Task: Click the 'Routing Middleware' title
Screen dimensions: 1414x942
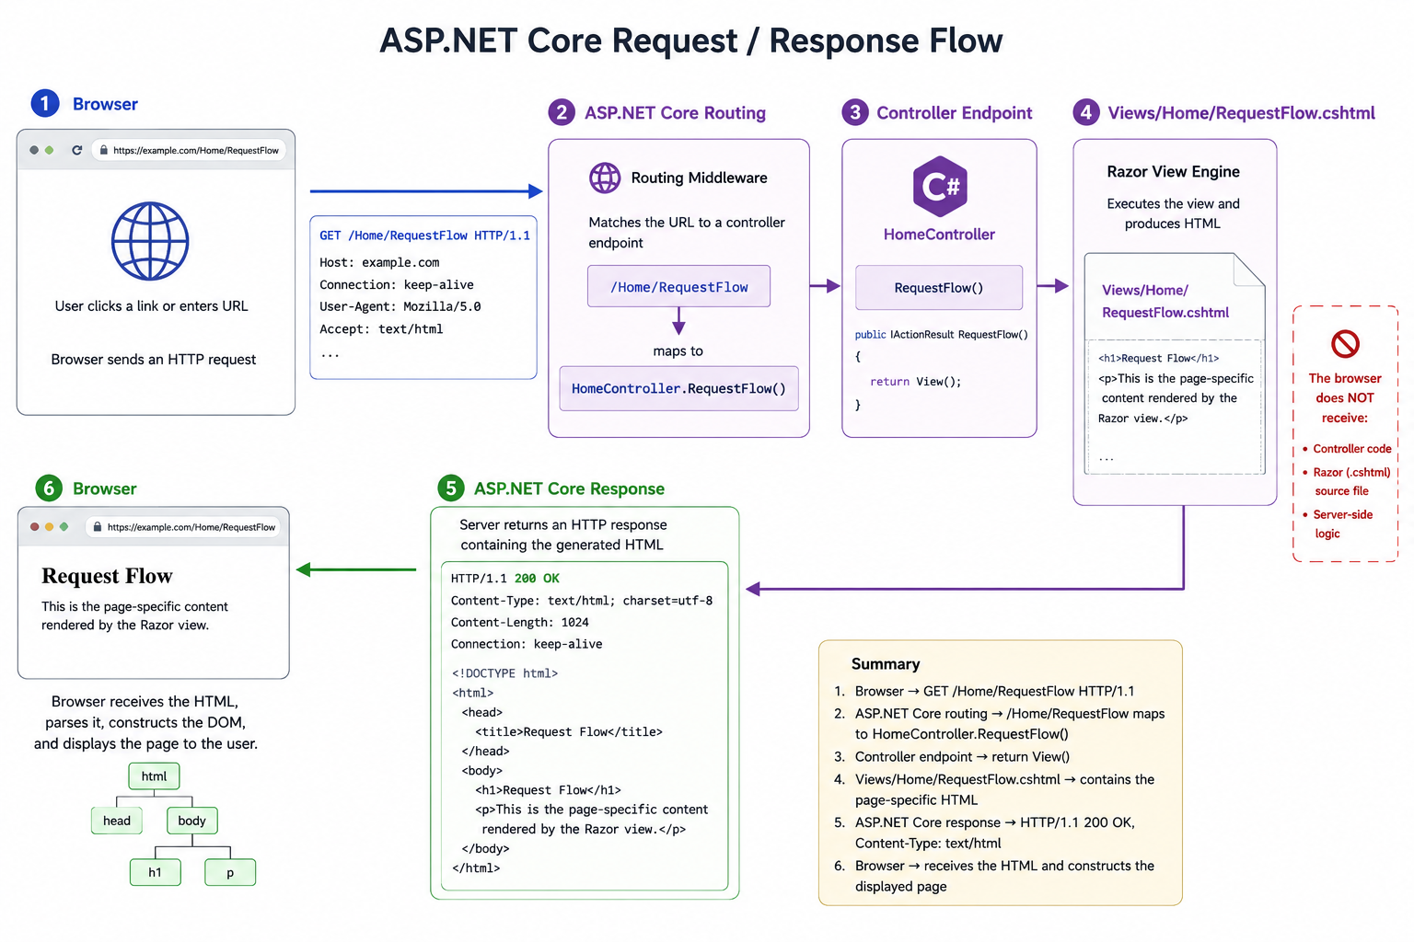Action: coord(700,178)
